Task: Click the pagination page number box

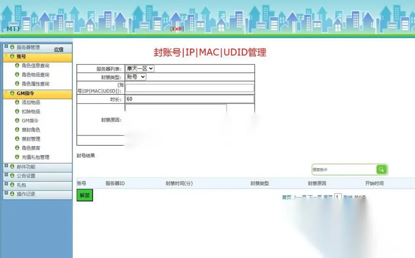Action: click(x=338, y=197)
